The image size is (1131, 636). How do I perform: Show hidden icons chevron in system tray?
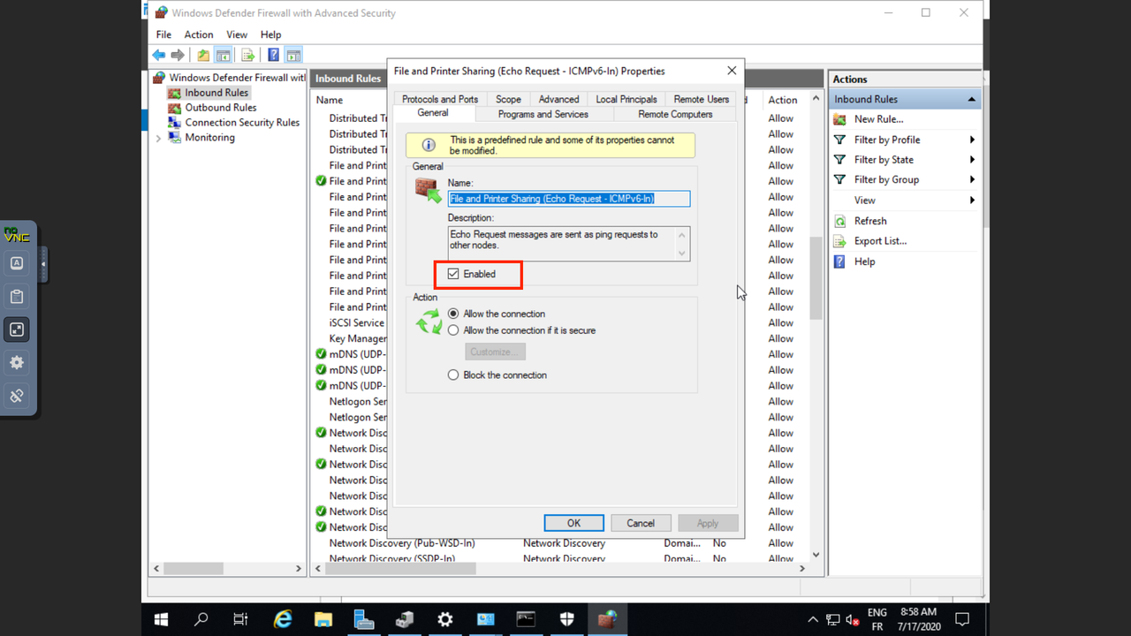tap(813, 619)
